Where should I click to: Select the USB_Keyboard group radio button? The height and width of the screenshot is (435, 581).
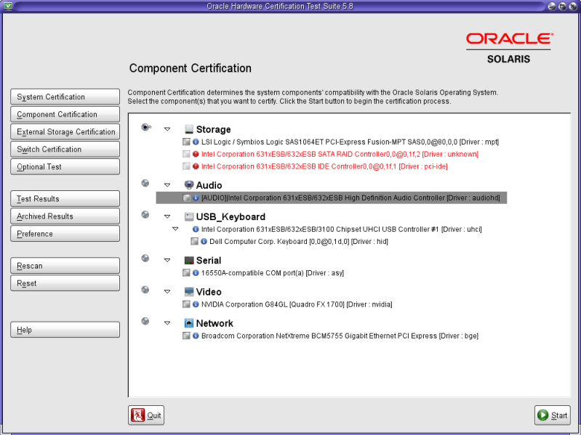(x=145, y=214)
